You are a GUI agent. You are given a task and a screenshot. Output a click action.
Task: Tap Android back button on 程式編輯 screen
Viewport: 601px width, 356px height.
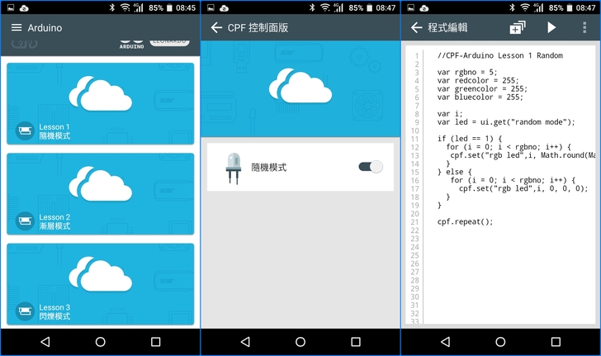coord(446,342)
